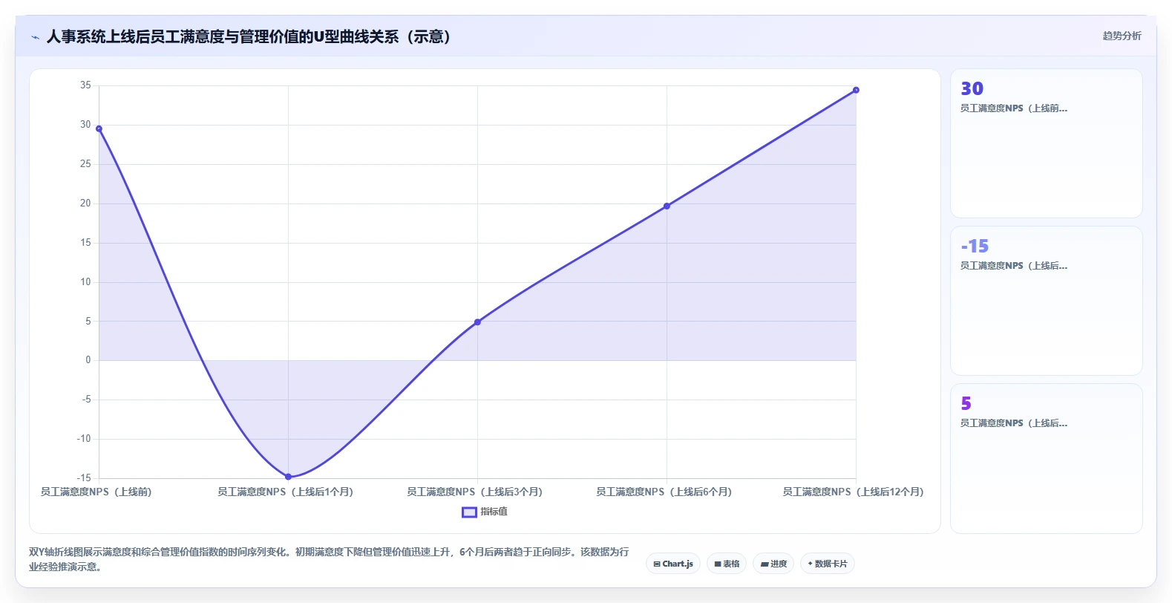The width and height of the screenshot is (1172, 603).
Task: Click the y-axis value -15
Action: click(84, 478)
